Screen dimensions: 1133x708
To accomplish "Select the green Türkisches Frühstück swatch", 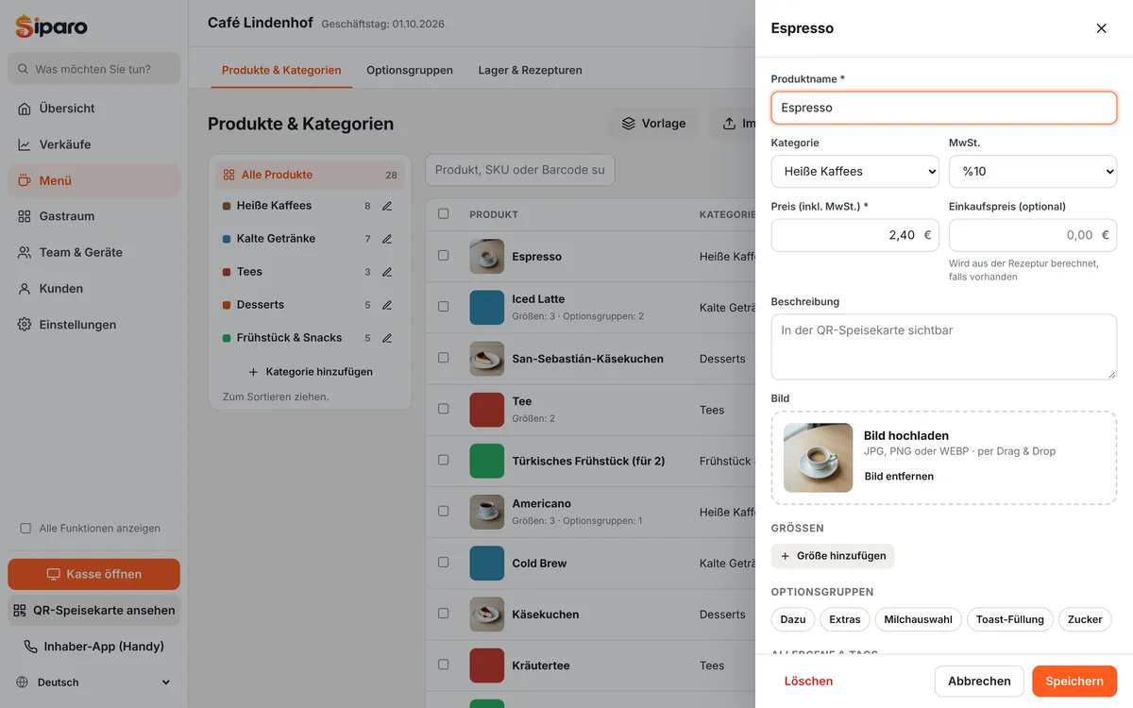I will coord(487,461).
